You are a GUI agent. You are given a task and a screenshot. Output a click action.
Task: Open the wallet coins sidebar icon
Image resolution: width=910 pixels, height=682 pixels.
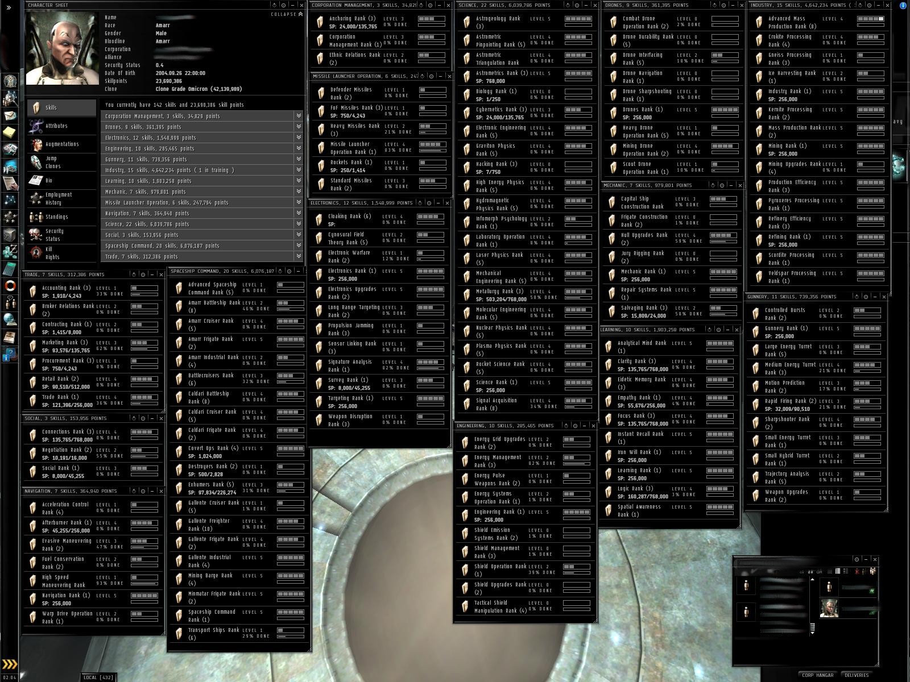(10, 251)
